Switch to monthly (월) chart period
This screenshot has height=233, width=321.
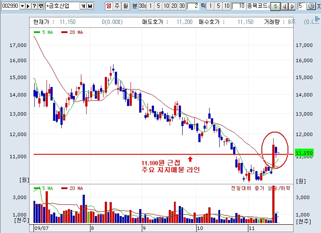coord(124,6)
